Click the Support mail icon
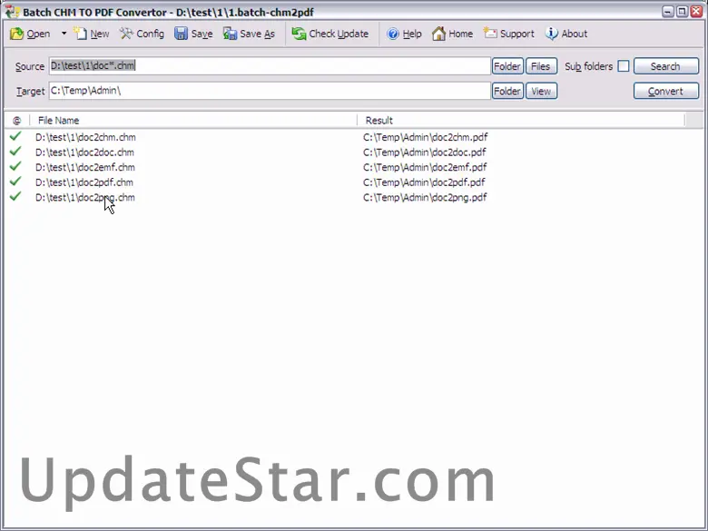The image size is (708, 531). 490,33
